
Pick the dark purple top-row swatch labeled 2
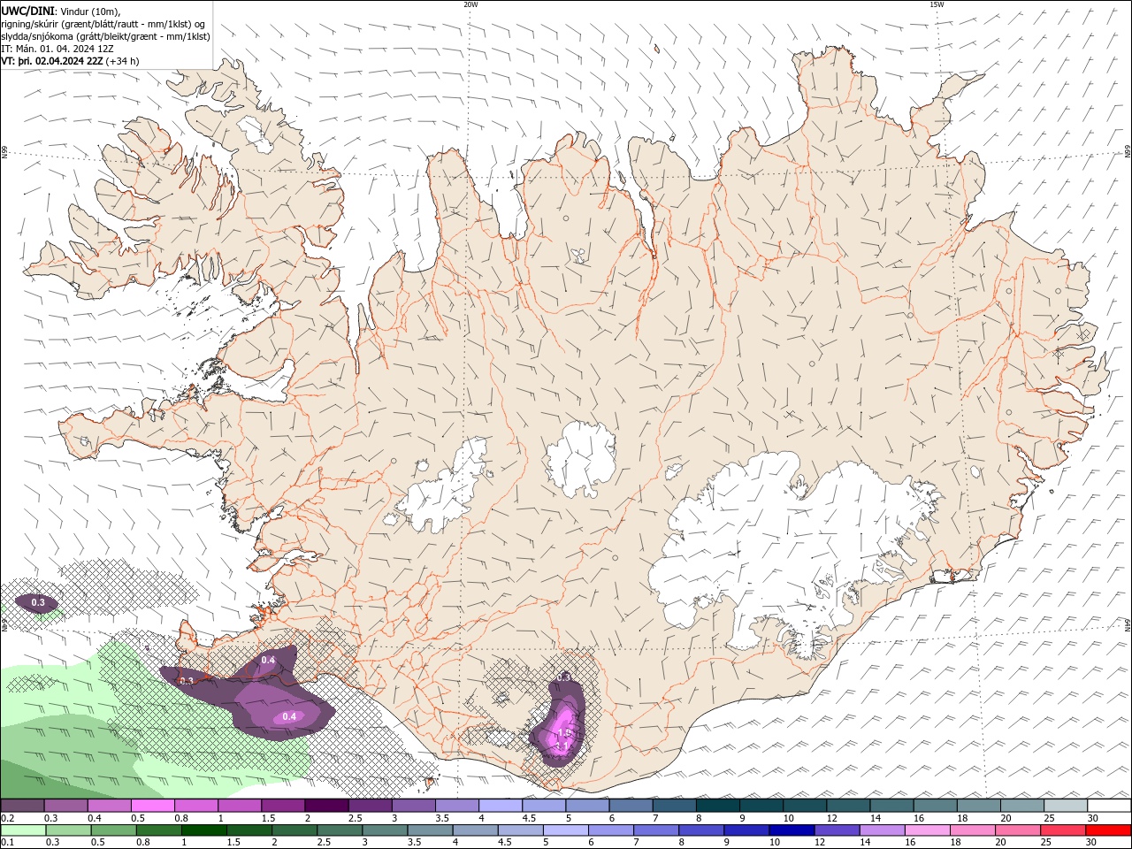pos(326,805)
